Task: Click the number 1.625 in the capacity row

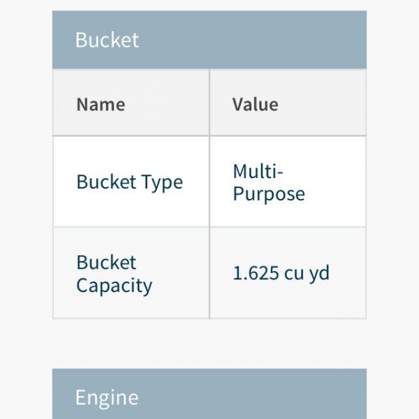Action: tap(256, 273)
